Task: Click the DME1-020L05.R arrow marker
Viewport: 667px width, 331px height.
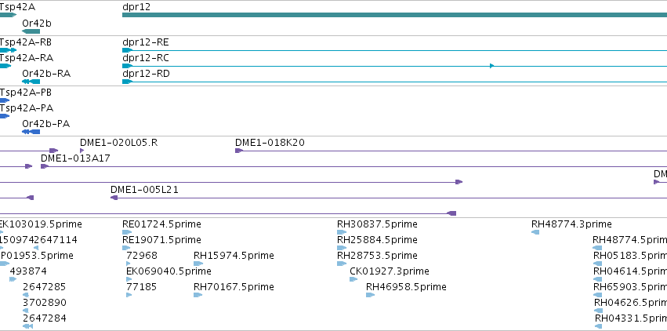Action: point(82,151)
